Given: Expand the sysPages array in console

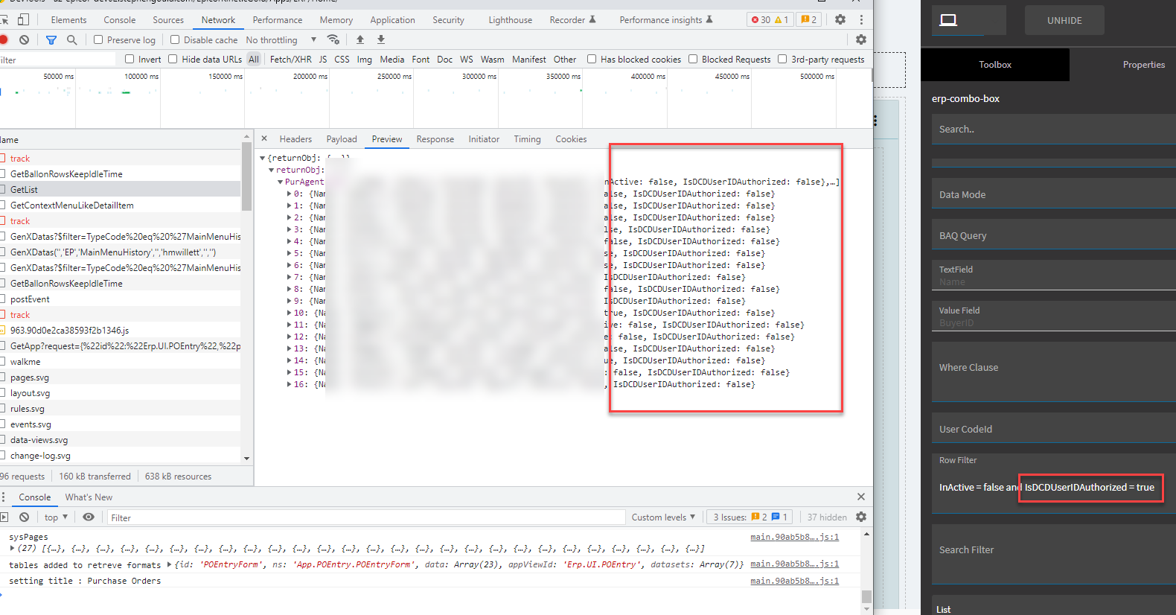Looking at the screenshot, I should pos(12,549).
